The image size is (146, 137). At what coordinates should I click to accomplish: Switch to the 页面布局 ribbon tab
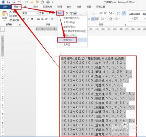(48, 7)
